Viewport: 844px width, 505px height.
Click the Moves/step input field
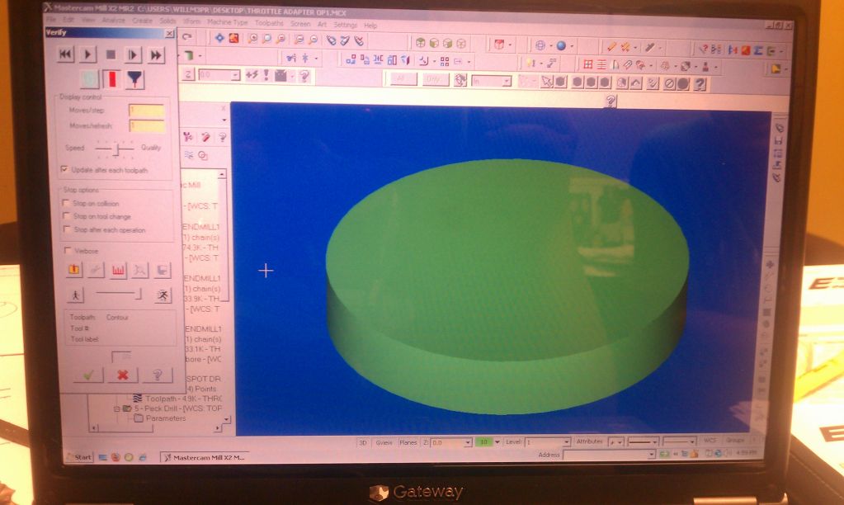(146, 111)
